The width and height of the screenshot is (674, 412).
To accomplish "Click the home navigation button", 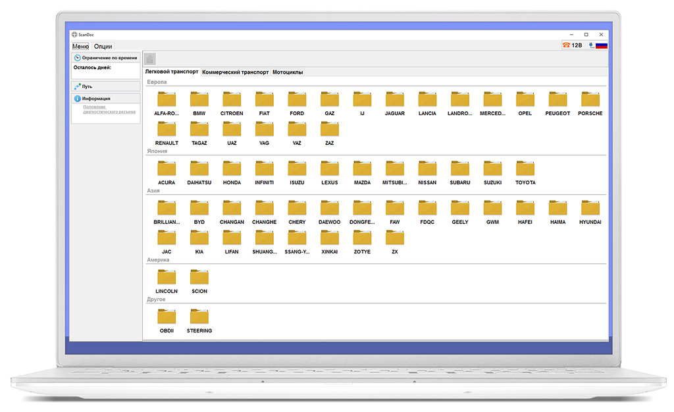I will coord(150,59).
